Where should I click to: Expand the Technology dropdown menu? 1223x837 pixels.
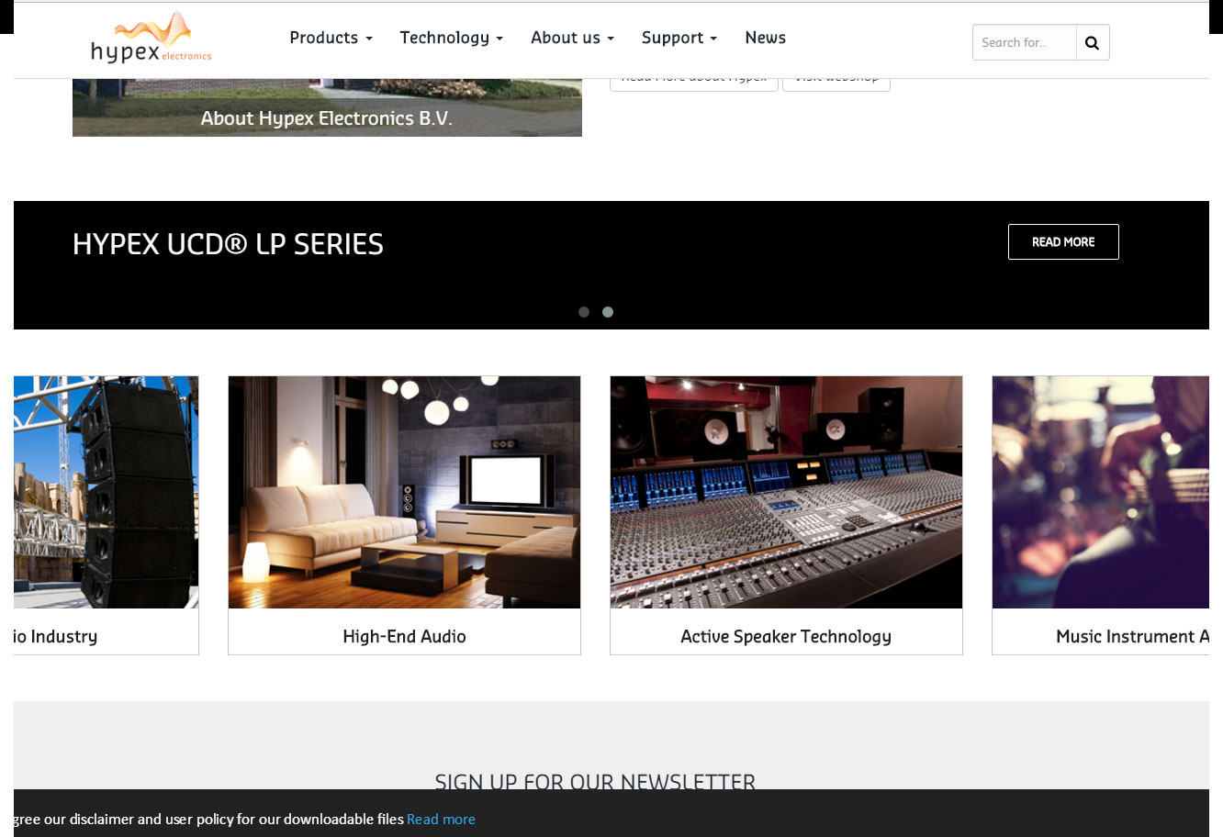(x=451, y=38)
